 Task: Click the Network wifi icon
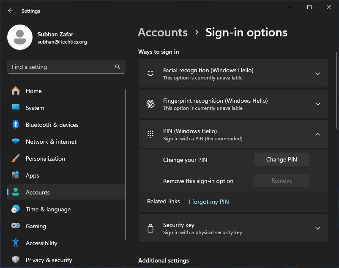click(x=16, y=142)
